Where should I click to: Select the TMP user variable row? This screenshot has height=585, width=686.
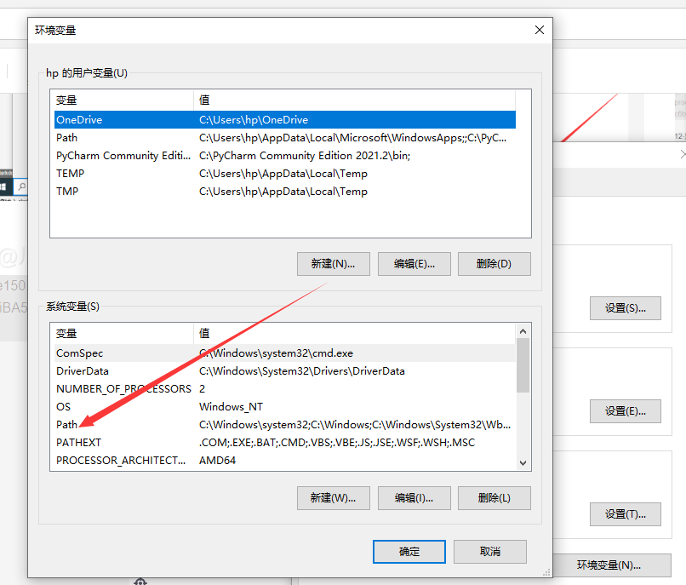click(285, 192)
